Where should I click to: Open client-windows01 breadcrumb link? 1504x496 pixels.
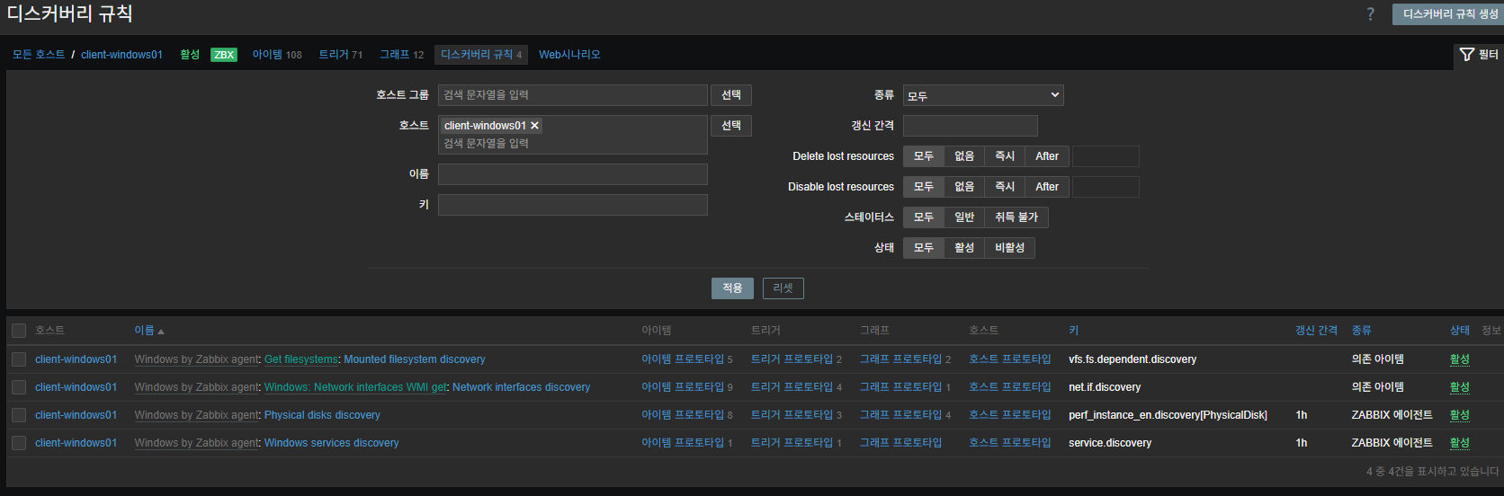(121, 55)
